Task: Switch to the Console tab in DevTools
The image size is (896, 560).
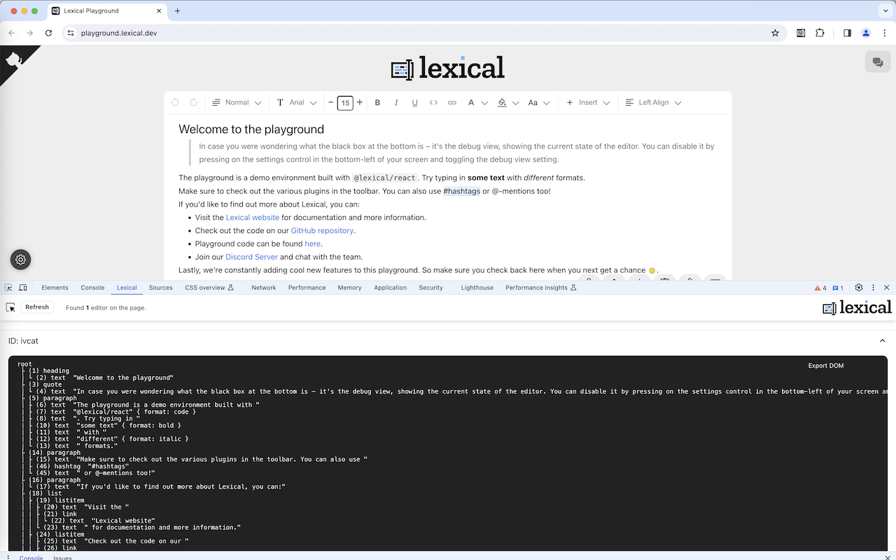Action: coord(92,287)
